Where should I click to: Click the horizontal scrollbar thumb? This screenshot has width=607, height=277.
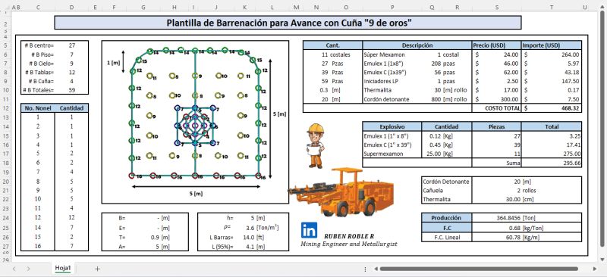coord(479,269)
